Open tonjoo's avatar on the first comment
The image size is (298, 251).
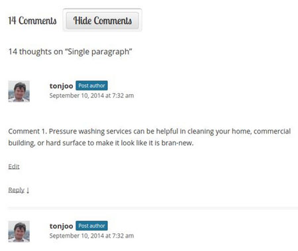click(x=19, y=91)
